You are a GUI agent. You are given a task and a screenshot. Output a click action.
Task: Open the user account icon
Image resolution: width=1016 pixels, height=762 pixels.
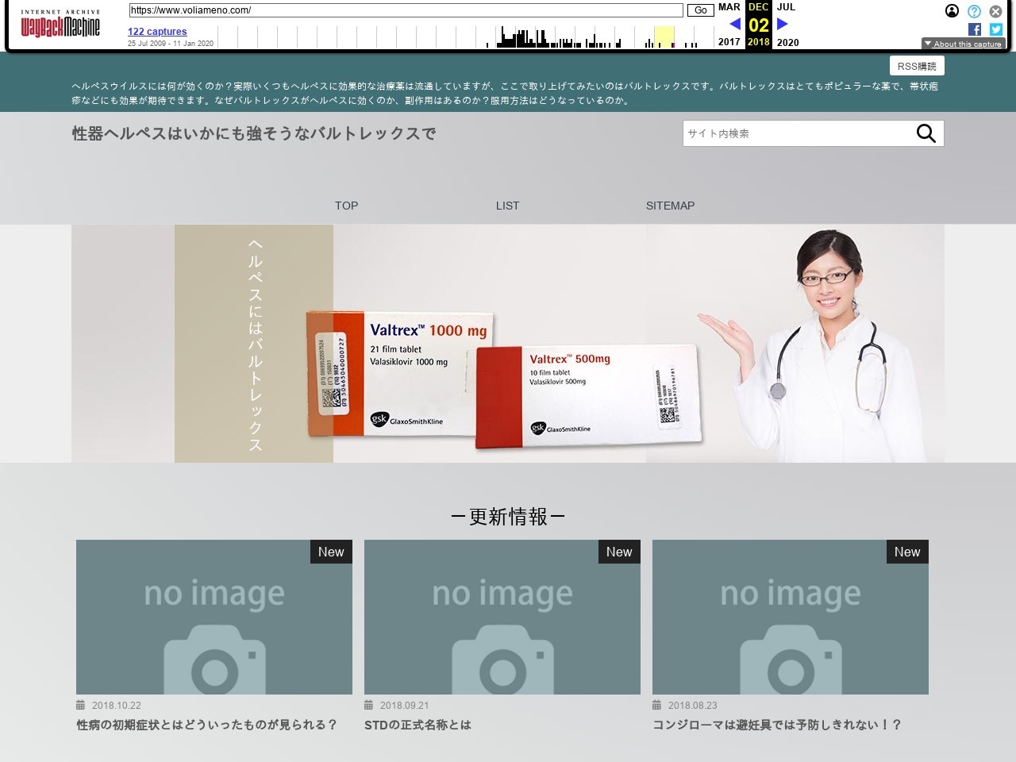tap(952, 11)
